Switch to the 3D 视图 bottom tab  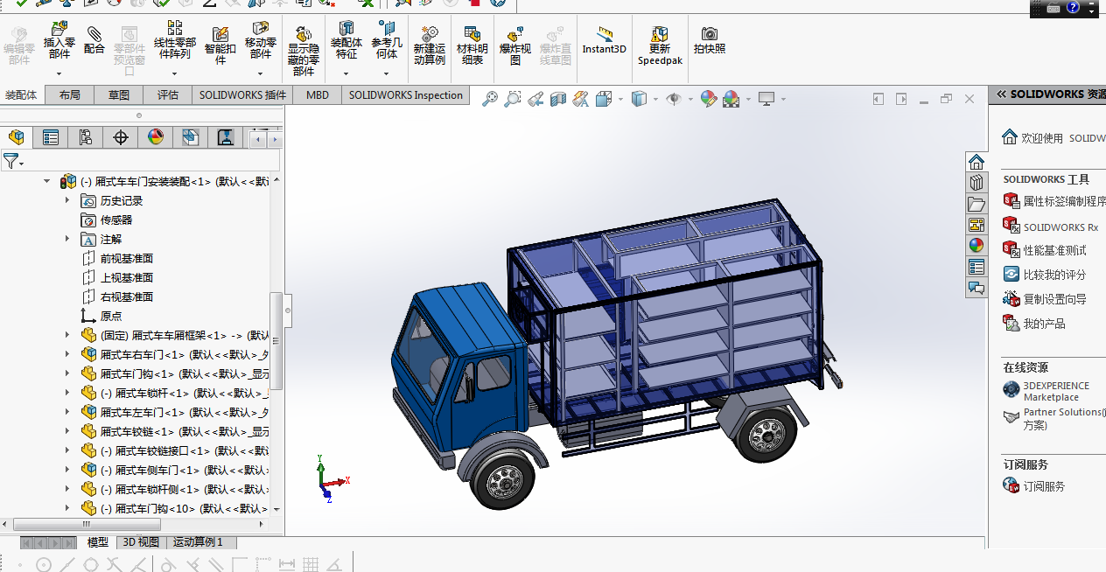click(x=141, y=542)
